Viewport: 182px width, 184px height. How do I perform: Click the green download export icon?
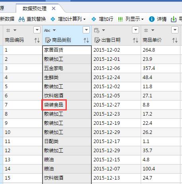[x=174, y=19]
